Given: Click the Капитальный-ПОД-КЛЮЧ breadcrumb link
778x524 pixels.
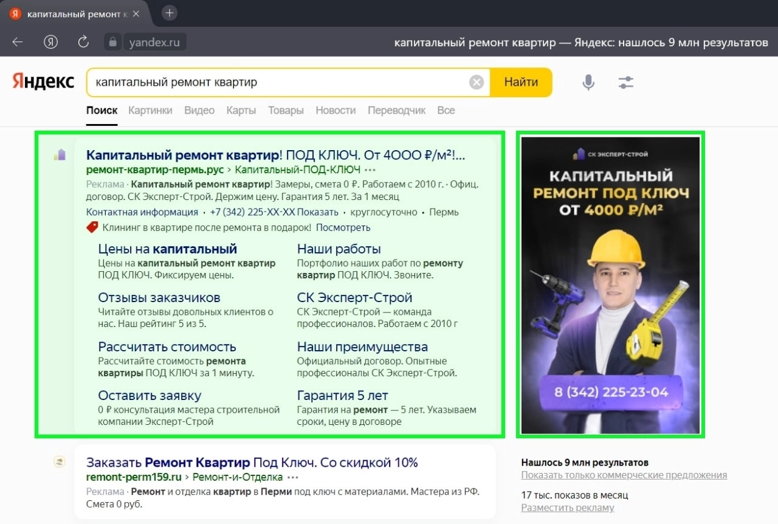Looking at the screenshot, I should (x=298, y=170).
